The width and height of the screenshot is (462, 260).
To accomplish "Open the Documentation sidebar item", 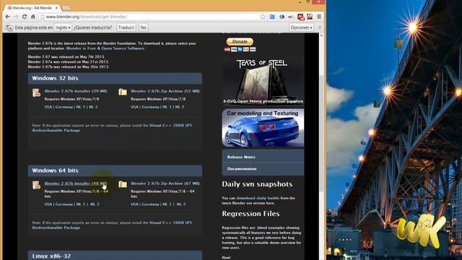I will [x=263, y=169].
